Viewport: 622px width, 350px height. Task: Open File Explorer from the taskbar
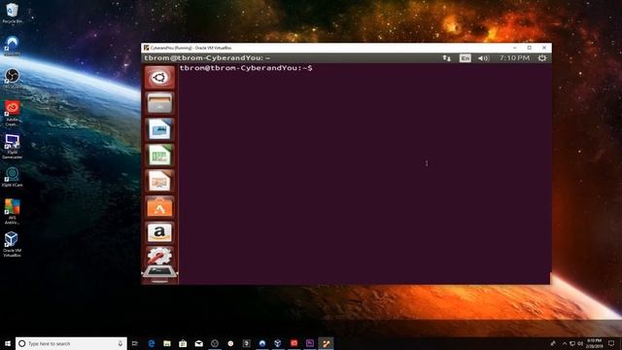(x=167, y=343)
